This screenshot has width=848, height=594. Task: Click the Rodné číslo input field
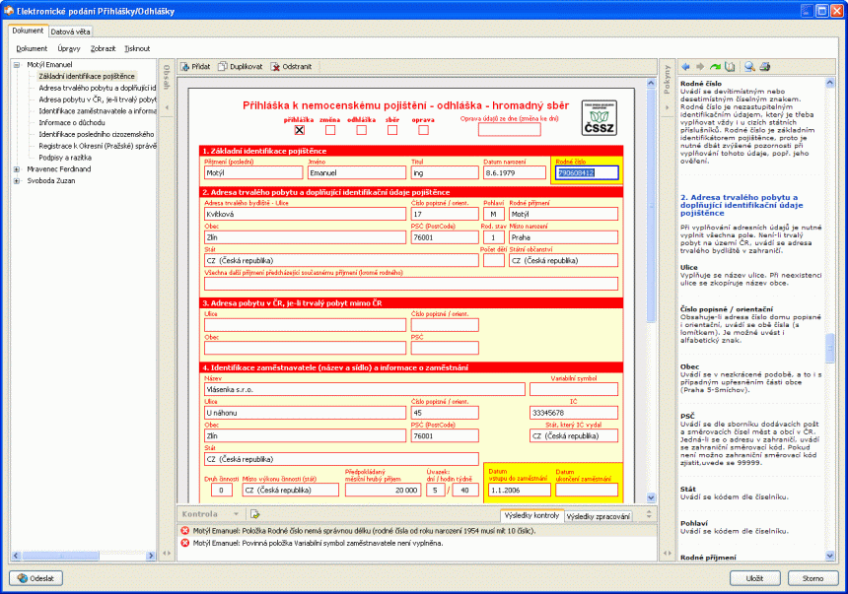pyautogui.click(x=588, y=172)
